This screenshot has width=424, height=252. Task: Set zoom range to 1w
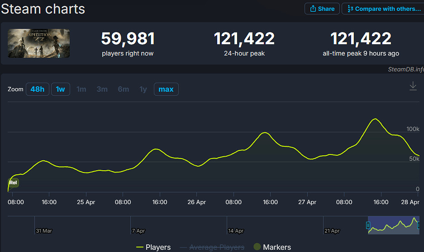[60, 89]
